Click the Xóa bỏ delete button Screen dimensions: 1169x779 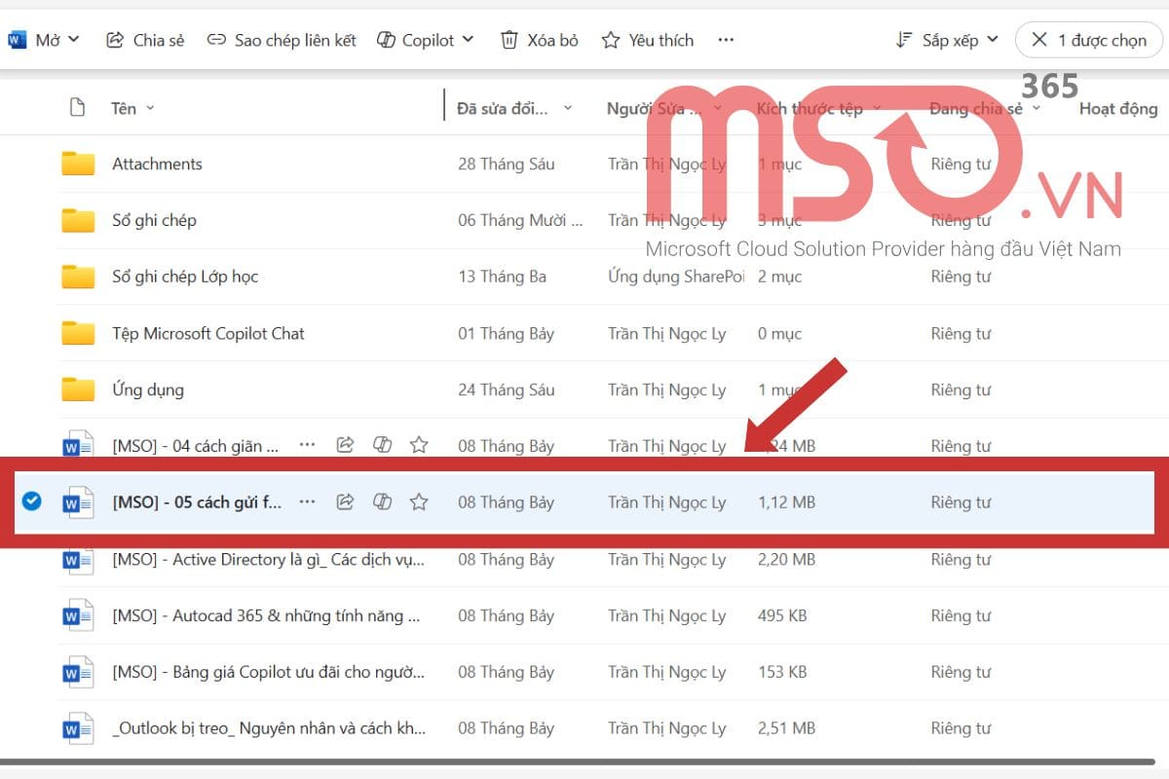point(540,40)
